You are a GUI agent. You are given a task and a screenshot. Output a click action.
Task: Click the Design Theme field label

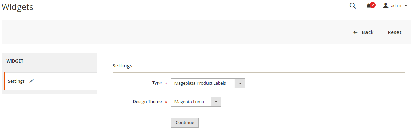point(147,101)
